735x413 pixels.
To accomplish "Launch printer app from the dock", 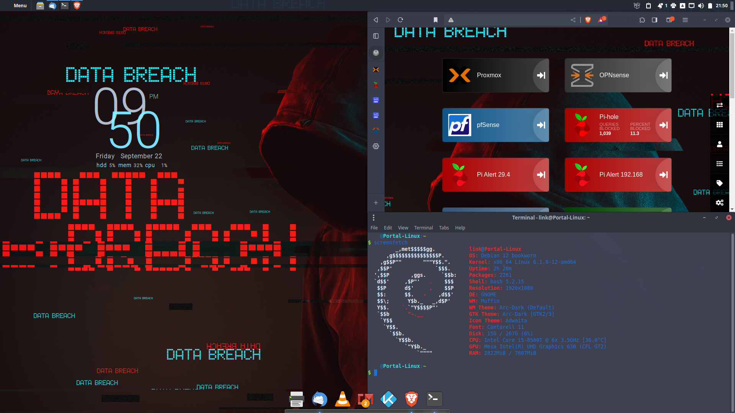I will coord(297,399).
